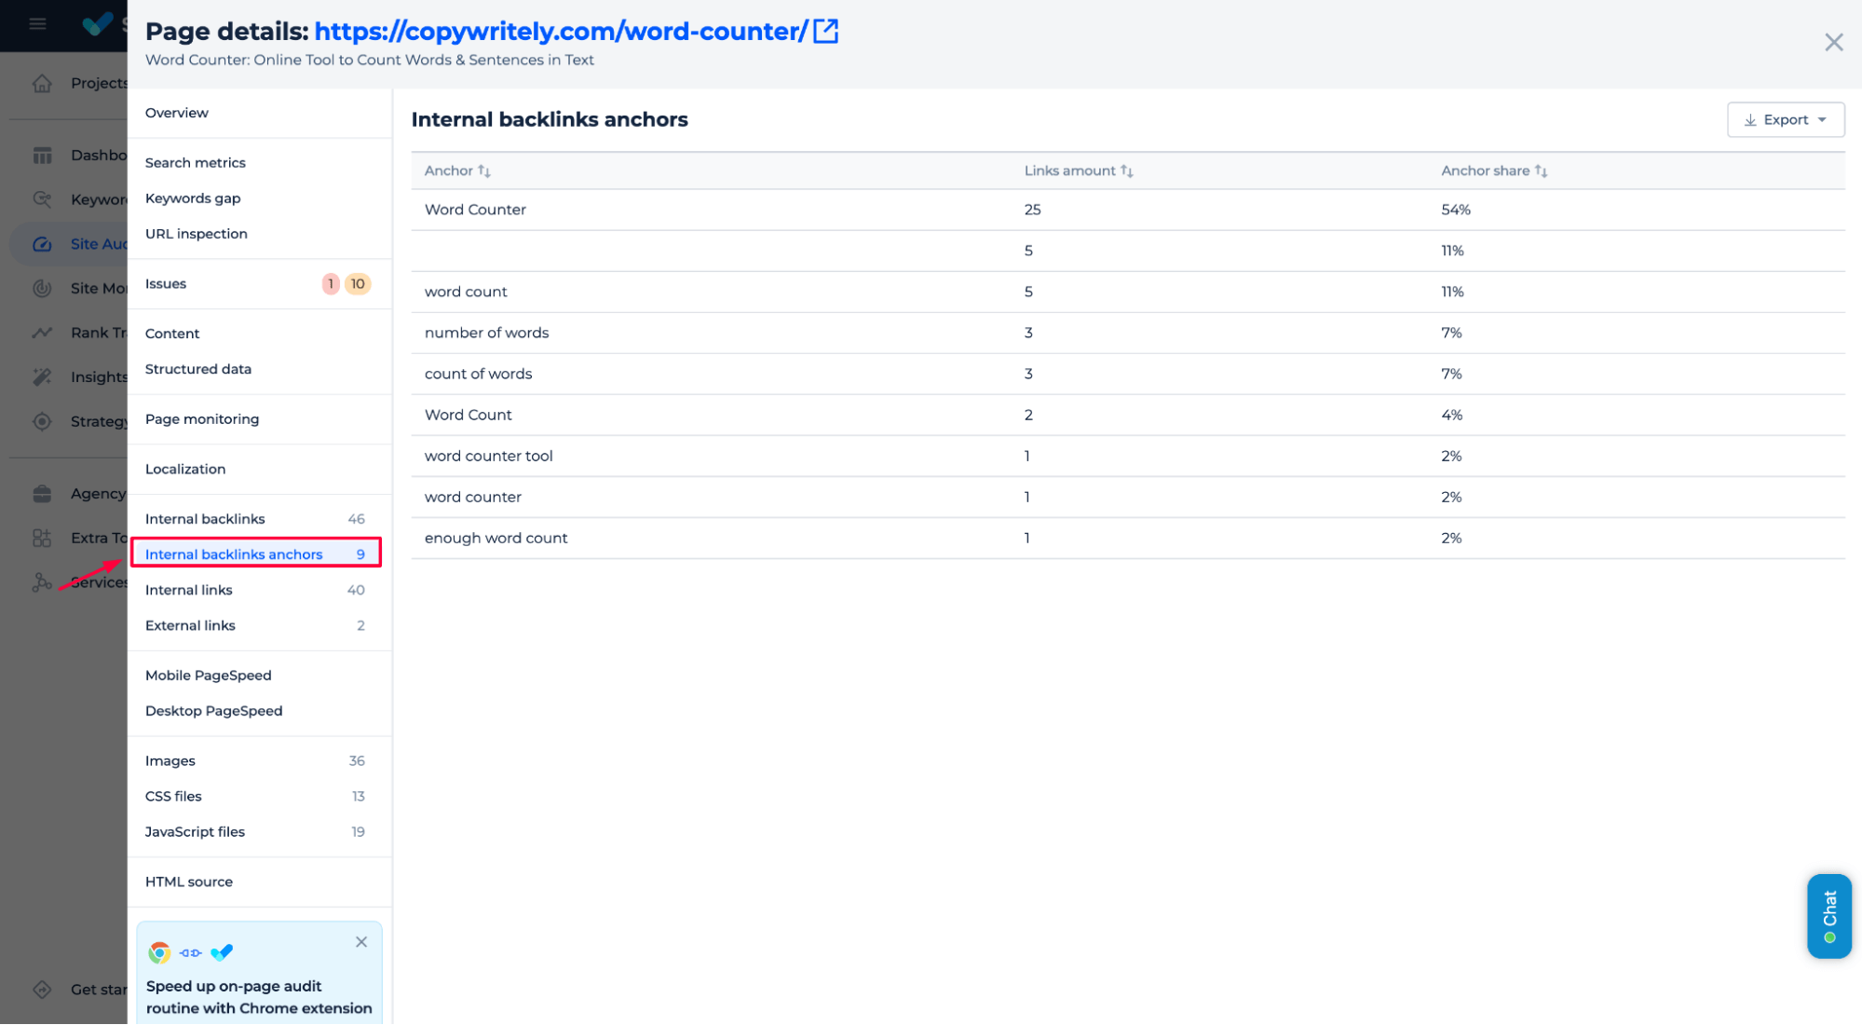Image resolution: width=1862 pixels, height=1025 pixels.
Task: Open the Search metrics section
Action: (x=196, y=163)
